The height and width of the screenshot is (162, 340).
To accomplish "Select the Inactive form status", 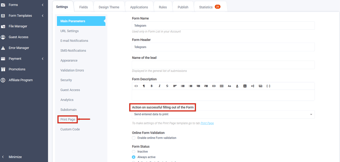I will tap(134, 152).
